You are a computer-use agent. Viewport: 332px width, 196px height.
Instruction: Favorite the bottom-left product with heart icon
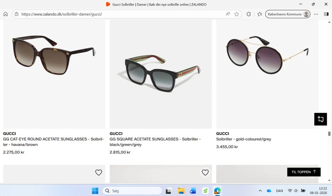[x=99, y=172]
